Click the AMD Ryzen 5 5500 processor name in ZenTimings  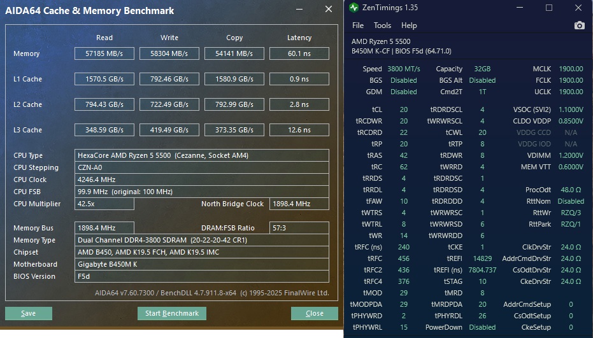tap(381, 41)
